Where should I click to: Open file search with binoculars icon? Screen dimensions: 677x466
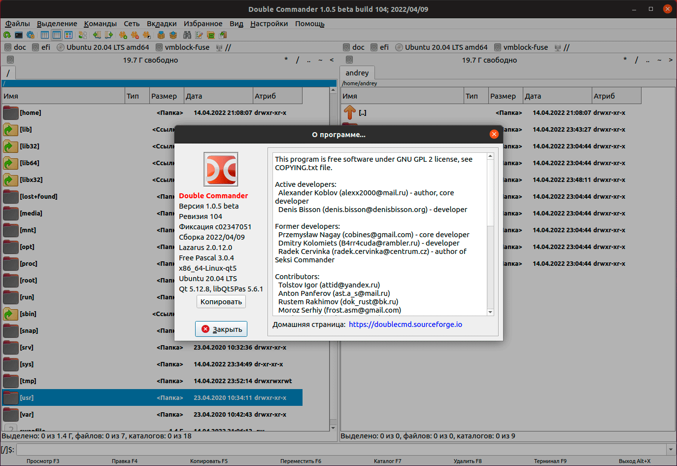[187, 35]
